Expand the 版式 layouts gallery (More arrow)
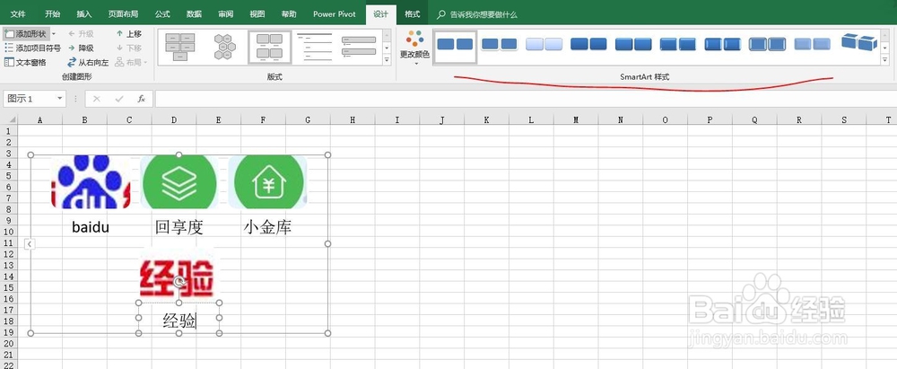This screenshot has height=369, width=897. click(x=387, y=59)
